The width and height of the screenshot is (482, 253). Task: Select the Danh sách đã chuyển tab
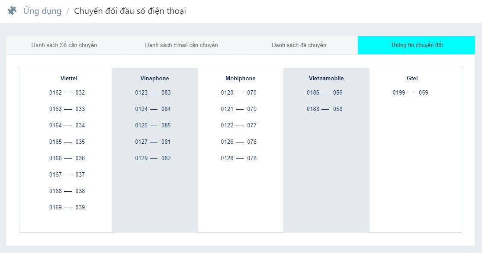click(x=299, y=45)
